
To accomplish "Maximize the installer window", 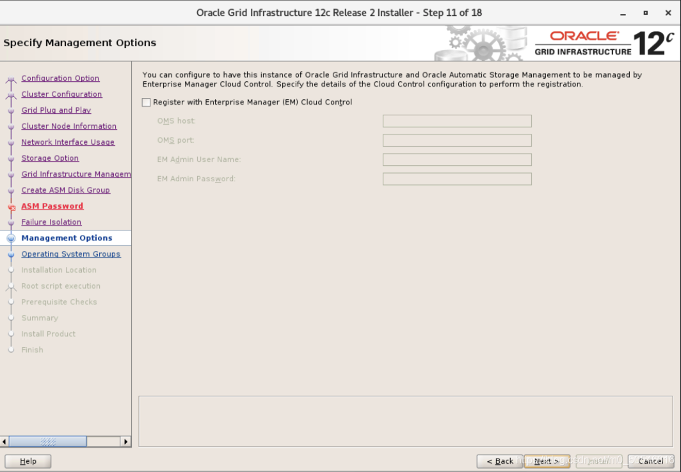I will 645,13.
